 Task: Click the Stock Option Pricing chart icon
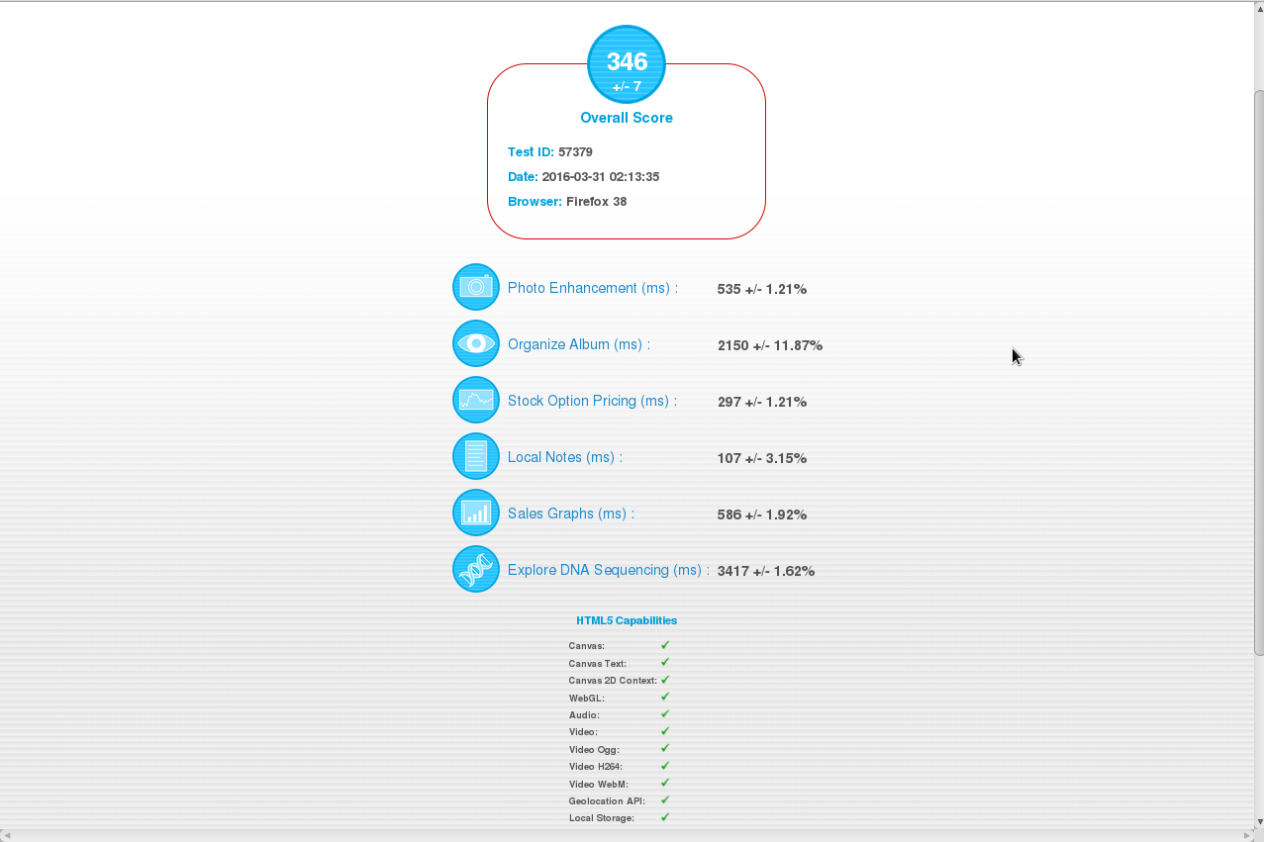(476, 400)
